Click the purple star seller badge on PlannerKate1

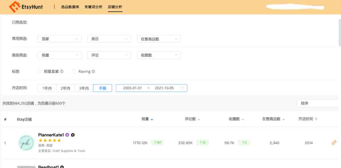point(67,135)
